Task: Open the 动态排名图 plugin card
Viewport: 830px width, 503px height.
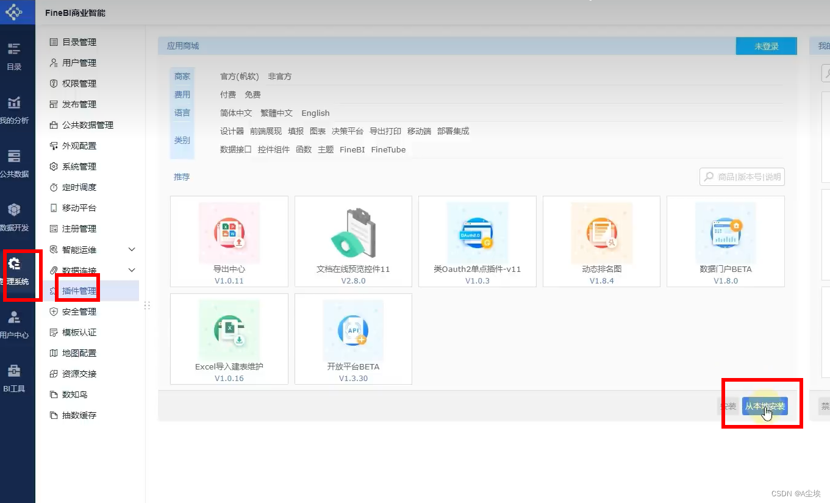Action: [601, 241]
